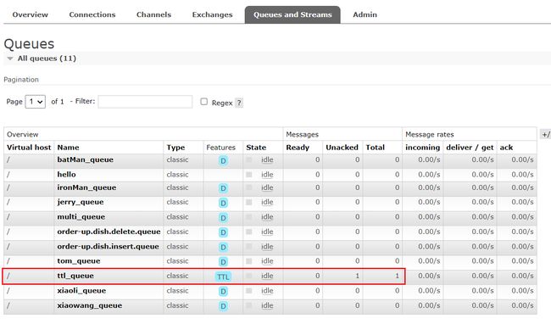This screenshot has width=551, height=324.
Task: Open the order-up.dish.insert.queue link
Action: pyautogui.click(x=108, y=247)
